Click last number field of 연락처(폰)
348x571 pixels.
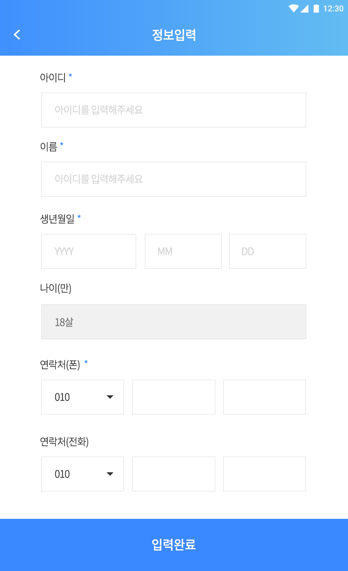click(264, 397)
